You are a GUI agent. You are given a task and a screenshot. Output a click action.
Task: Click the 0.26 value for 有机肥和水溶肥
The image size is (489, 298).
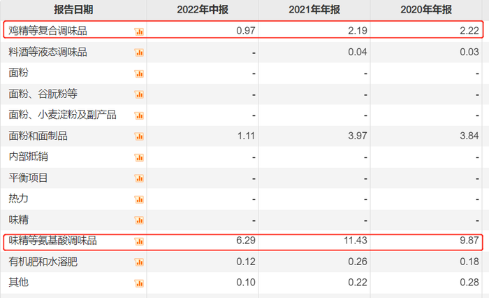click(x=358, y=262)
